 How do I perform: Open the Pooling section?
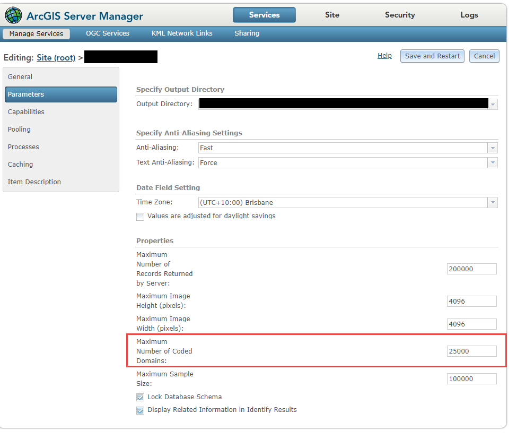pyautogui.click(x=61, y=130)
